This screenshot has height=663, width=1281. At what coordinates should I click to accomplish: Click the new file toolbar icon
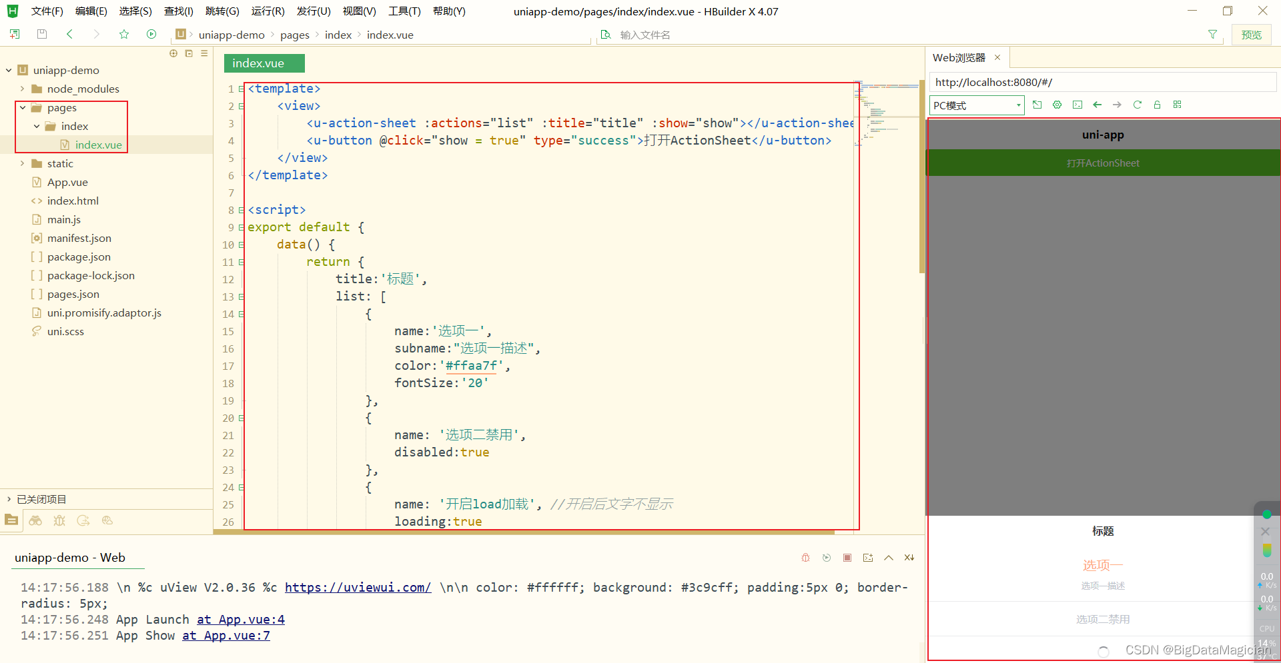tap(15, 34)
